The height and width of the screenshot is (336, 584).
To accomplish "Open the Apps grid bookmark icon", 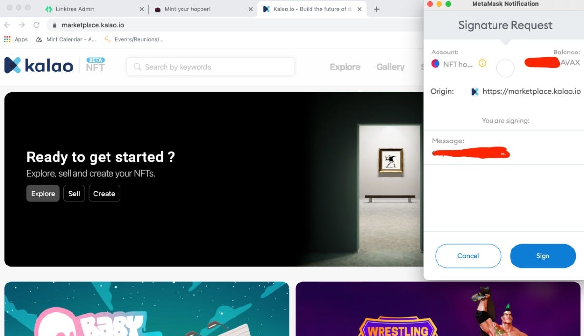I will (7, 39).
